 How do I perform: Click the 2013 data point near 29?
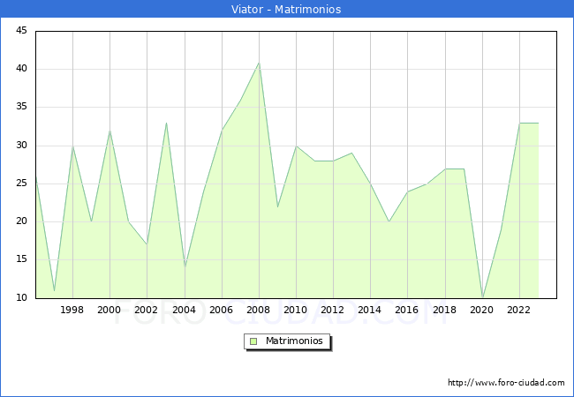(351, 154)
